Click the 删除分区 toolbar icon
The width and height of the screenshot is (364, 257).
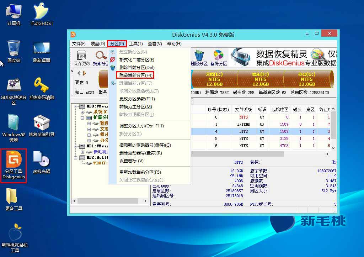pos(199,58)
